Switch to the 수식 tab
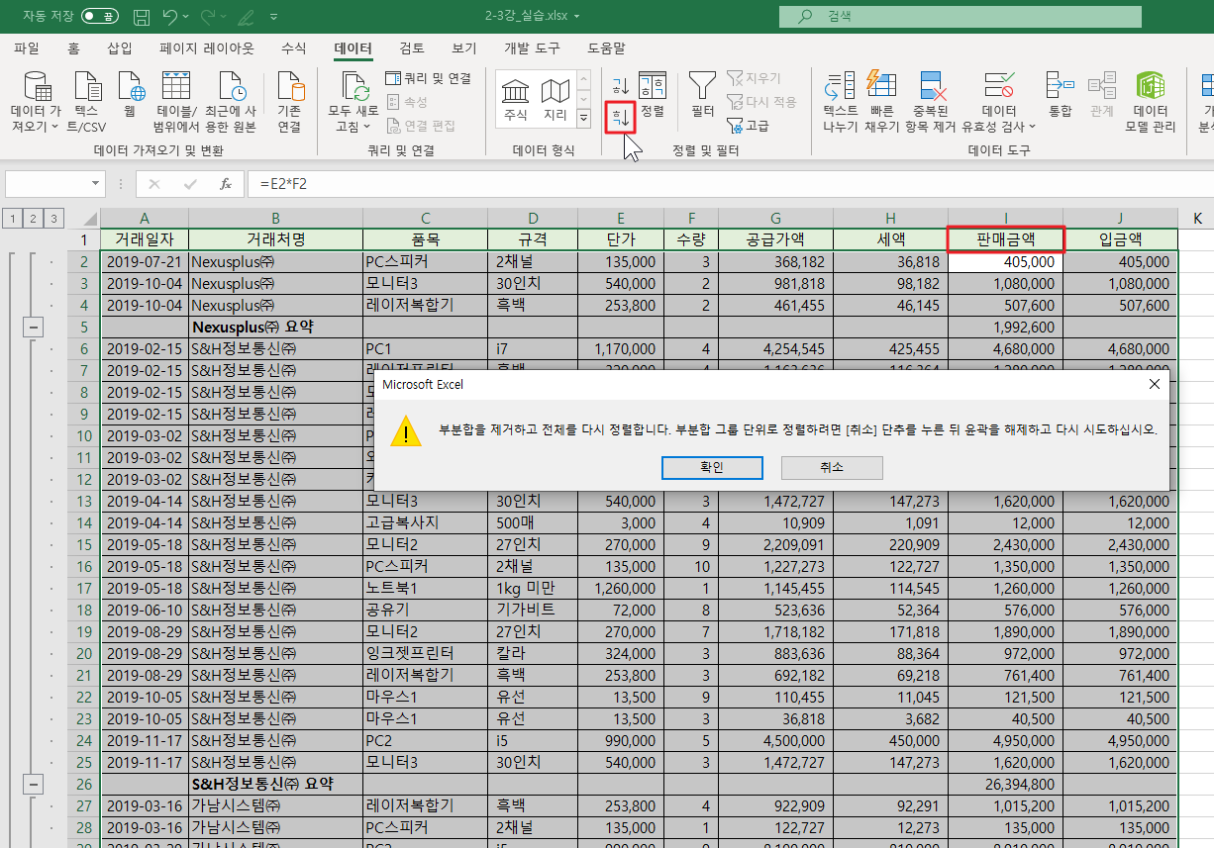 (x=294, y=48)
